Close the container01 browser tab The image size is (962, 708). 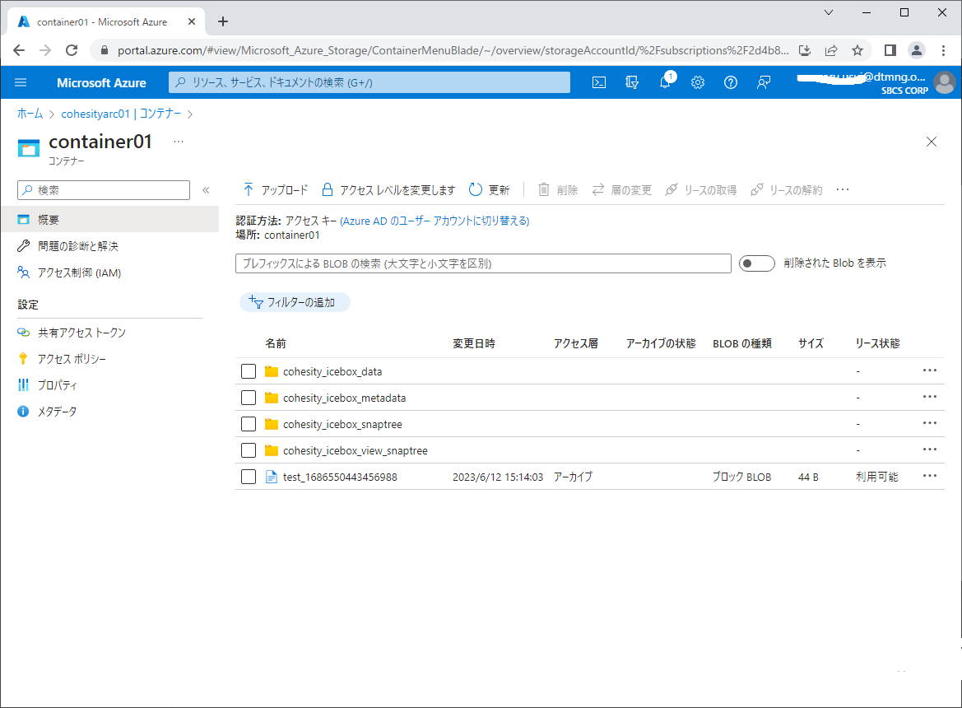pyautogui.click(x=192, y=21)
